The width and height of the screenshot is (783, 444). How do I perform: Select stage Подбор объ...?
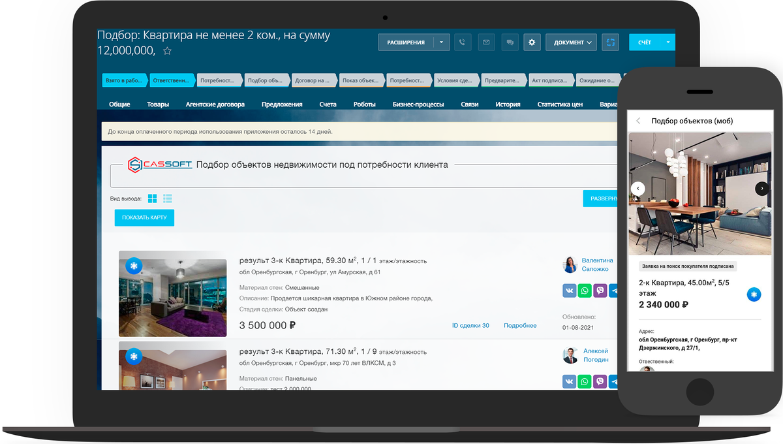pyautogui.click(x=267, y=80)
